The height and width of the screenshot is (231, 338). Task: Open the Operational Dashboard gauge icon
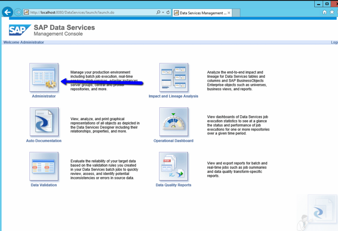[x=173, y=122]
